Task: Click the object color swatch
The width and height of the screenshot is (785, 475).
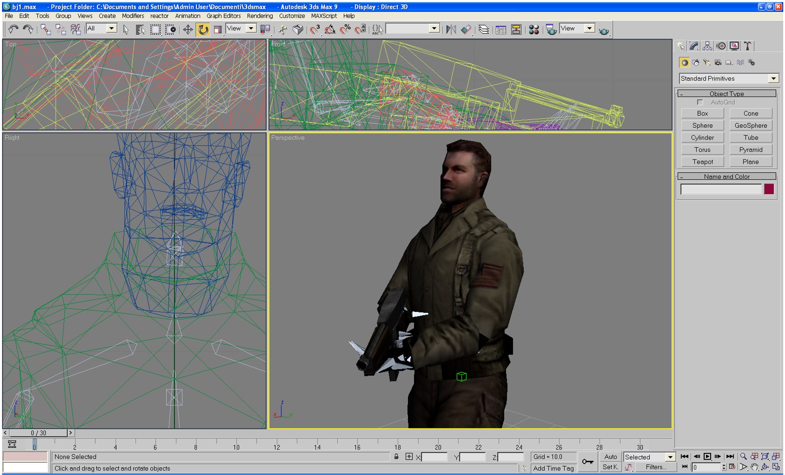Action: (769, 189)
